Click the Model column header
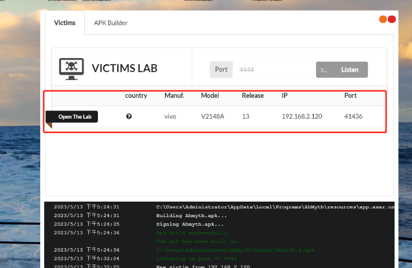The height and width of the screenshot is (268, 412). coord(210,95)
